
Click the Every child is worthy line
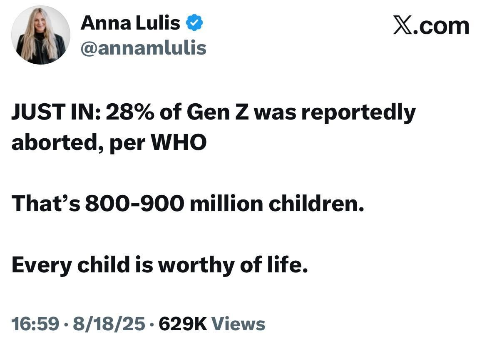(x=159, y=265)
